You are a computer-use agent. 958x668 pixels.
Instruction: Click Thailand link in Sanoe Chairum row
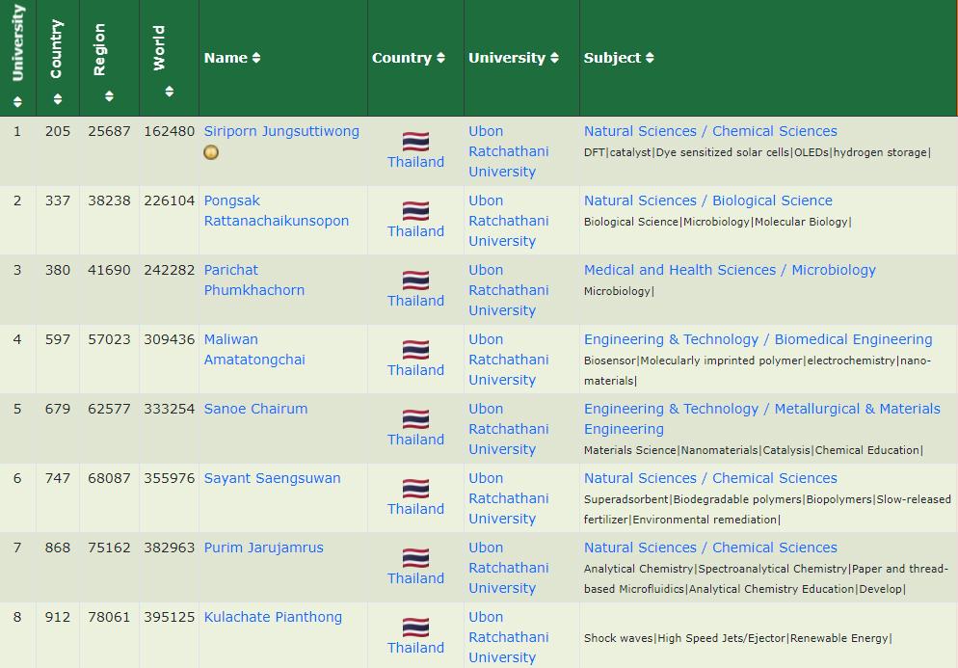(415, 440)
